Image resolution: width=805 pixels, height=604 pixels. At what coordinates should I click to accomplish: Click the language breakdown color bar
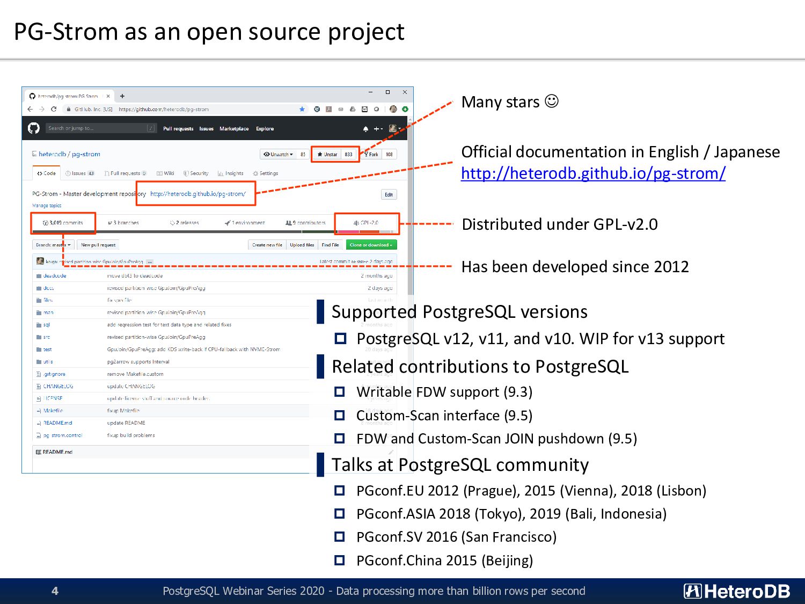coord(214,232)
